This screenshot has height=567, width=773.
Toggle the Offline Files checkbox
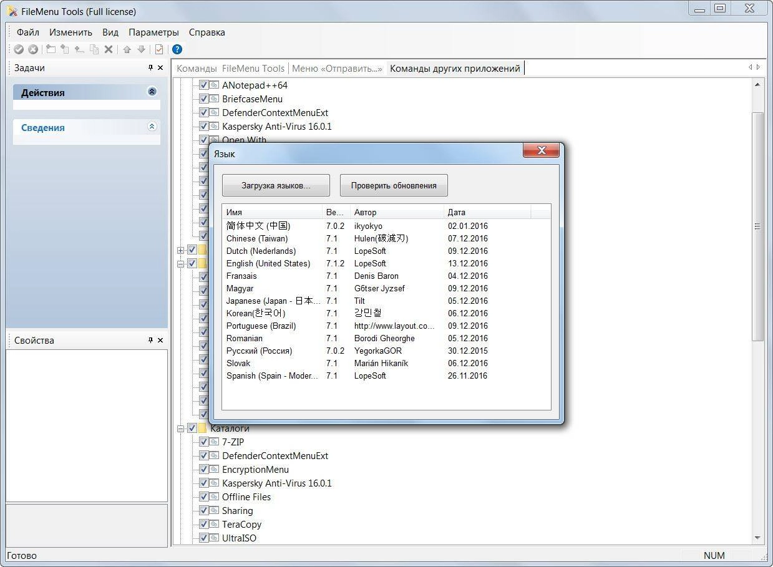coord(203,497)
